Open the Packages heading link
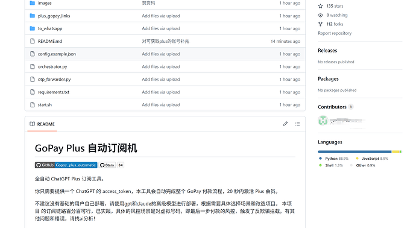This screenshot has width=416, height=228. [328, 79]
